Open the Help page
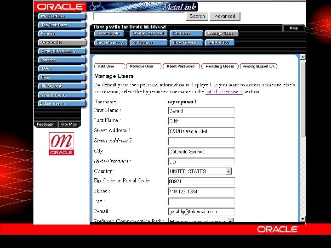The image size is (331, 248). tap(293, 28)
